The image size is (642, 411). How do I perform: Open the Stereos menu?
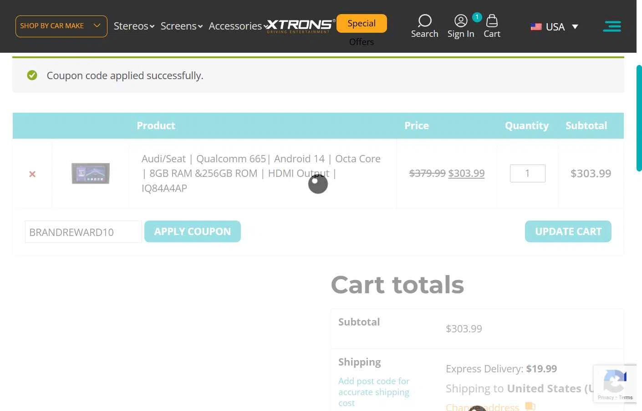134,26
